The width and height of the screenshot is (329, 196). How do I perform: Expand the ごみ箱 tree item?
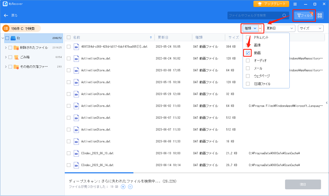tap(6, 57)
